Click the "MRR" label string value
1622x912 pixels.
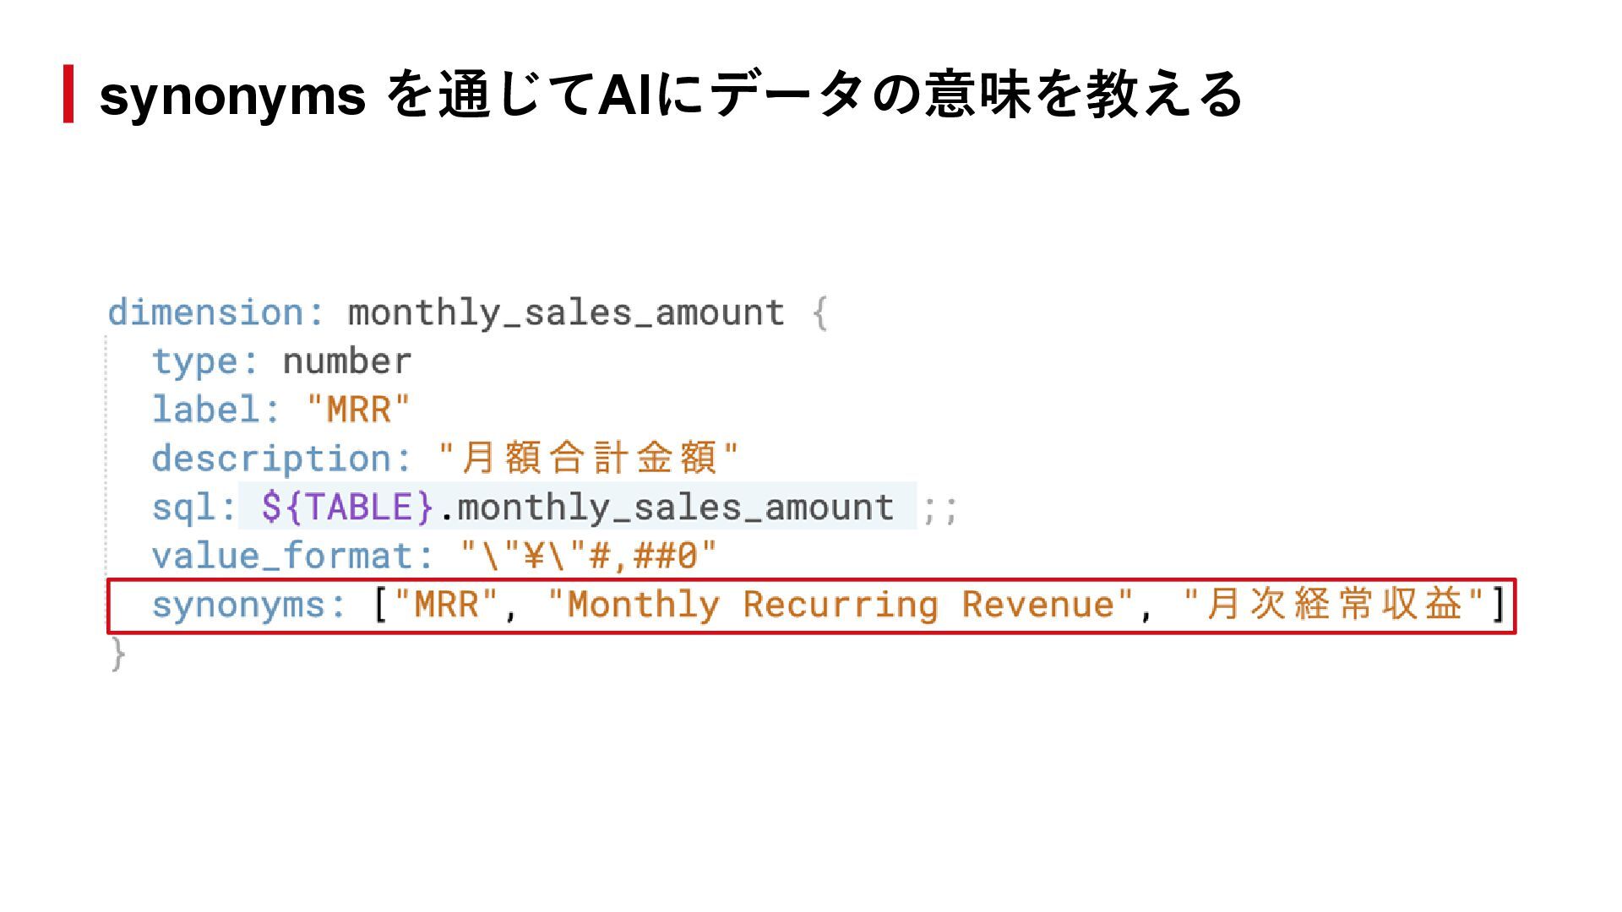[358, 410]
